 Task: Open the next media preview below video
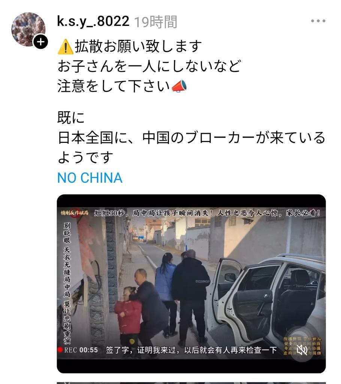(x=191, y=382)
